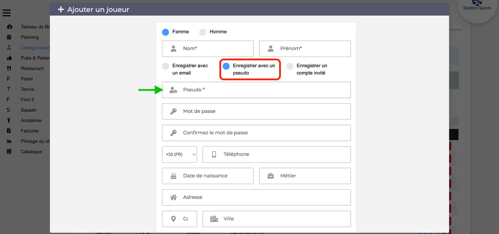Open the hamburger menu icon

coord(7,13)
